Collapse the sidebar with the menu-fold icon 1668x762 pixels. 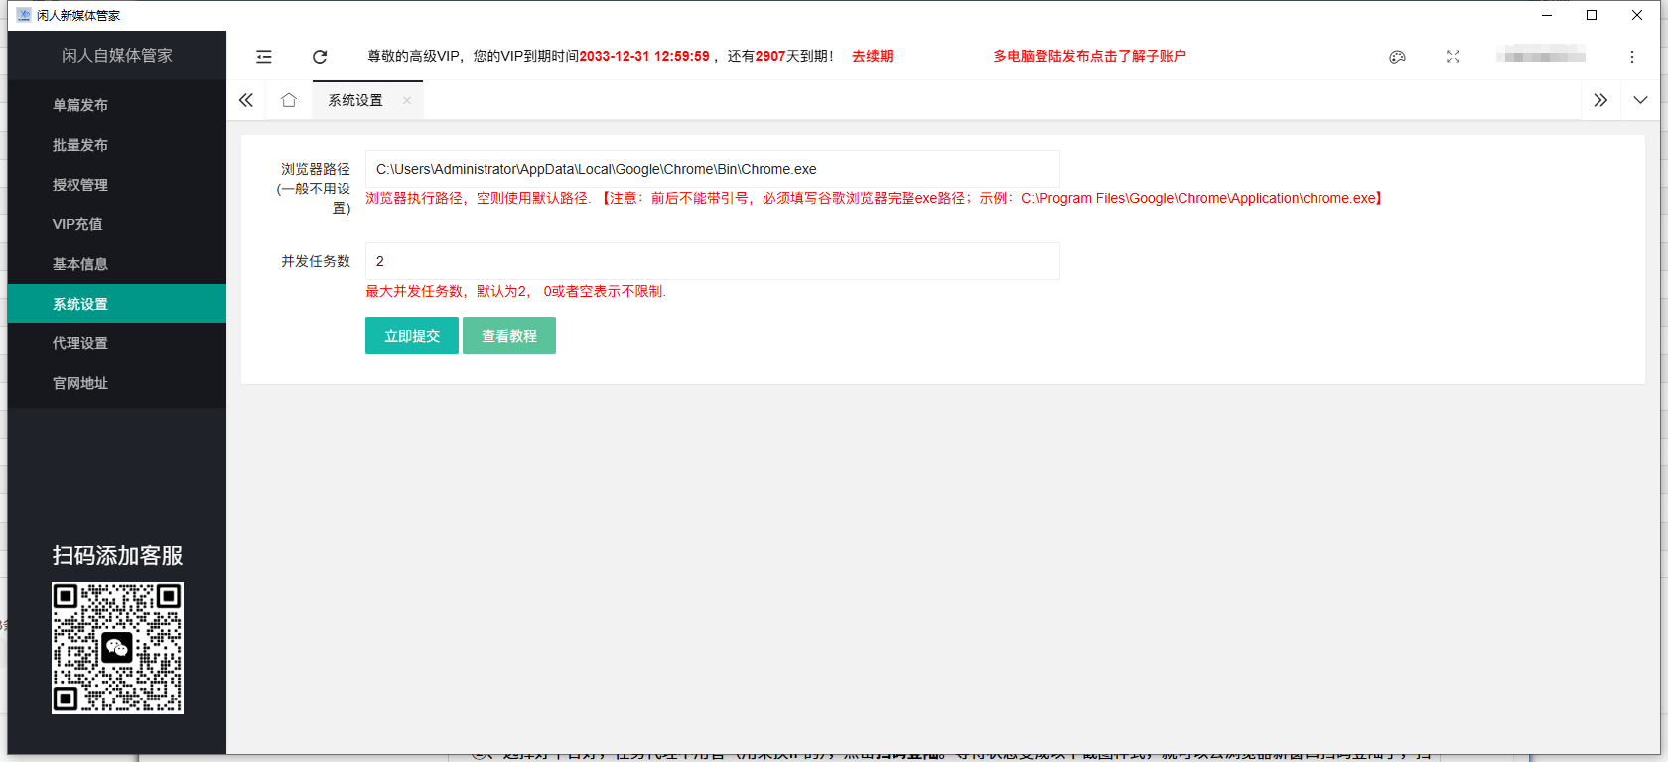[x=264, y=57]
